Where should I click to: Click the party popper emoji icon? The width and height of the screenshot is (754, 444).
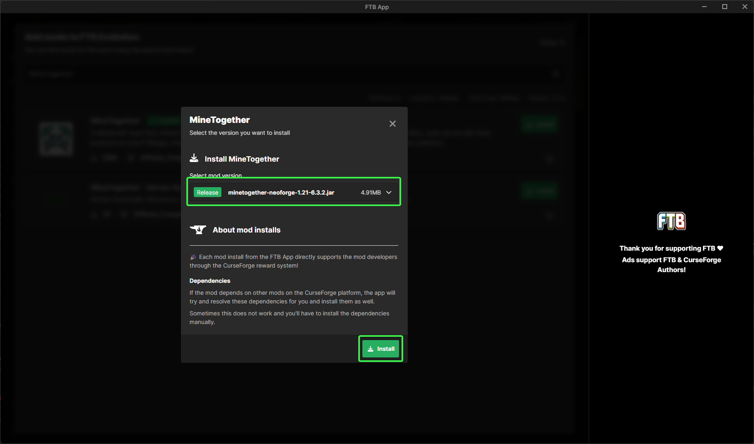click(193, 257)
